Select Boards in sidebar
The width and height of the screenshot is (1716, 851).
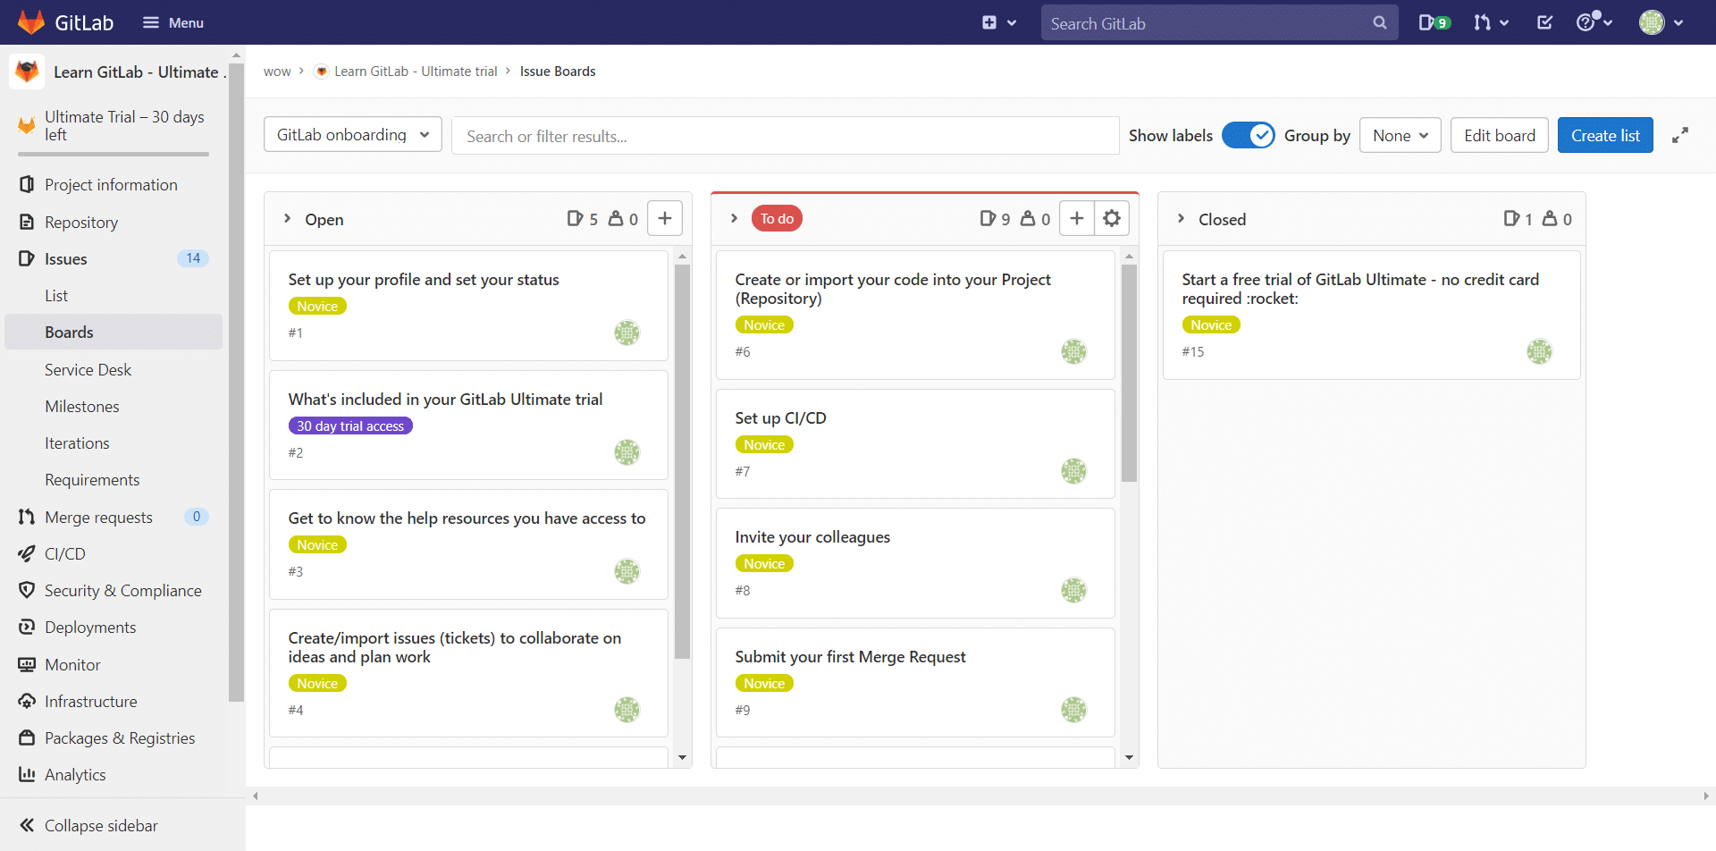pos(114,332)
